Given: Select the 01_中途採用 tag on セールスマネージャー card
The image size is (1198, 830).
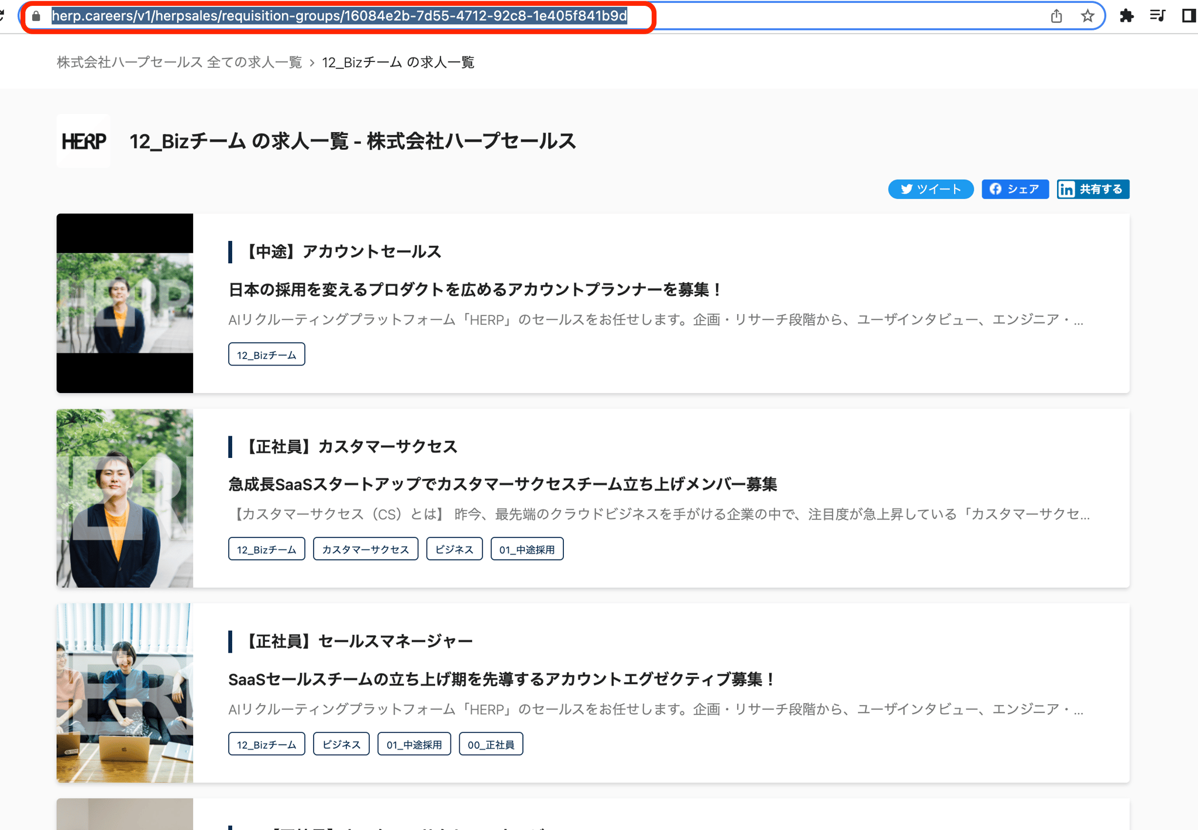Looking at the screenshot, I should tap(414, 744).
